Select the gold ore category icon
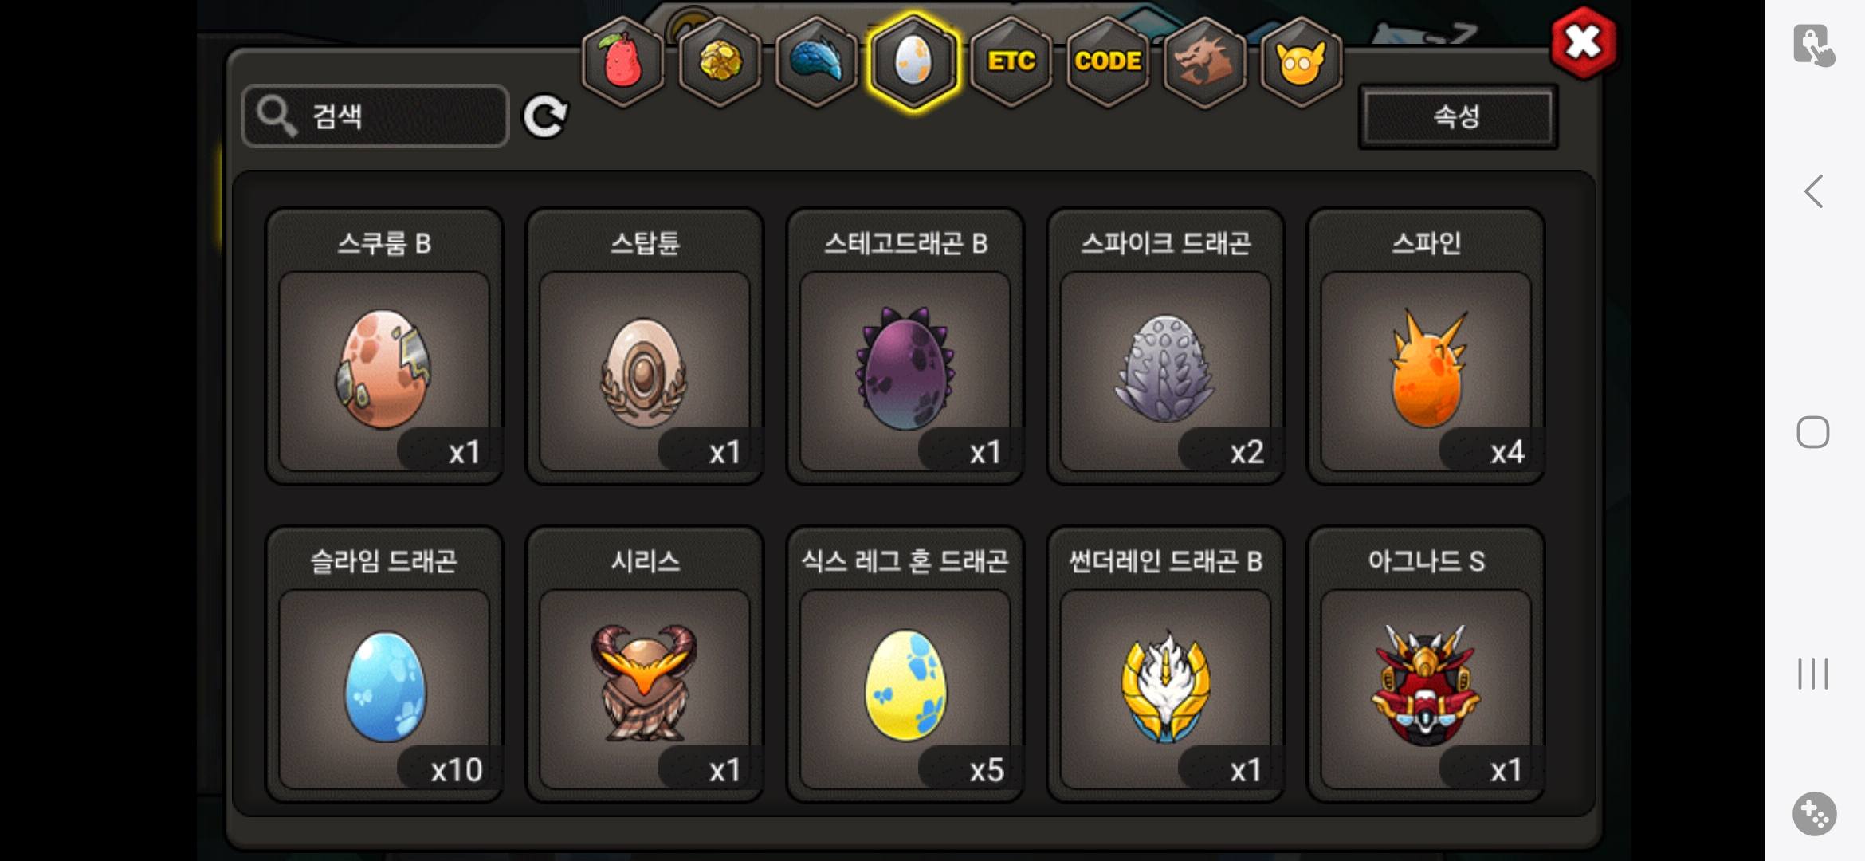 (720, 61)
